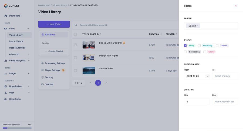The height and width of the screenshot is (131, 243).
Task: Click the Organization globe icon
Action: [6, 86]
